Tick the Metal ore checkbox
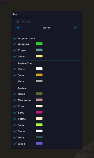The width and height of the screenshot is (94, 158). point(15,82)
